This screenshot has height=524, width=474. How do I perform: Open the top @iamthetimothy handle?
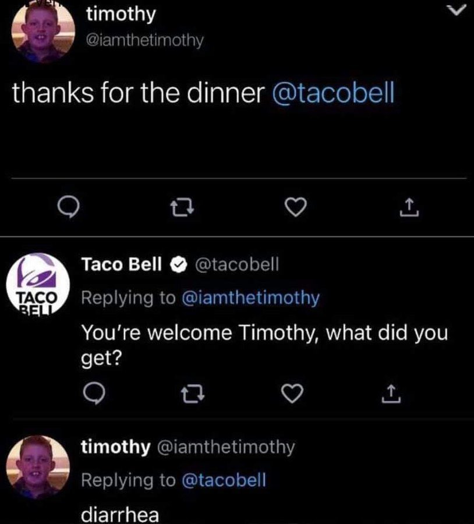[x=144, y=41]
